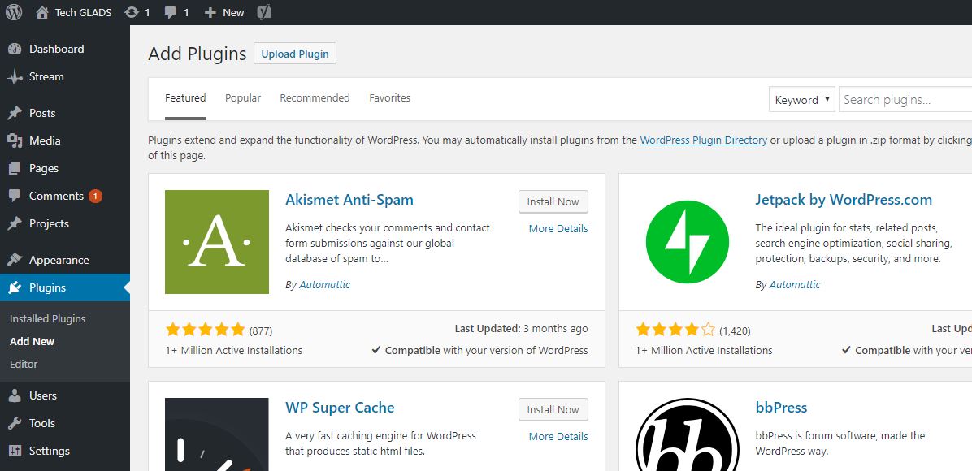Image resolution: width=972 pixels, height=471 pixels.
Task: Click the bbPress title link
Action: pyautogui.click(x=781, y=408)
